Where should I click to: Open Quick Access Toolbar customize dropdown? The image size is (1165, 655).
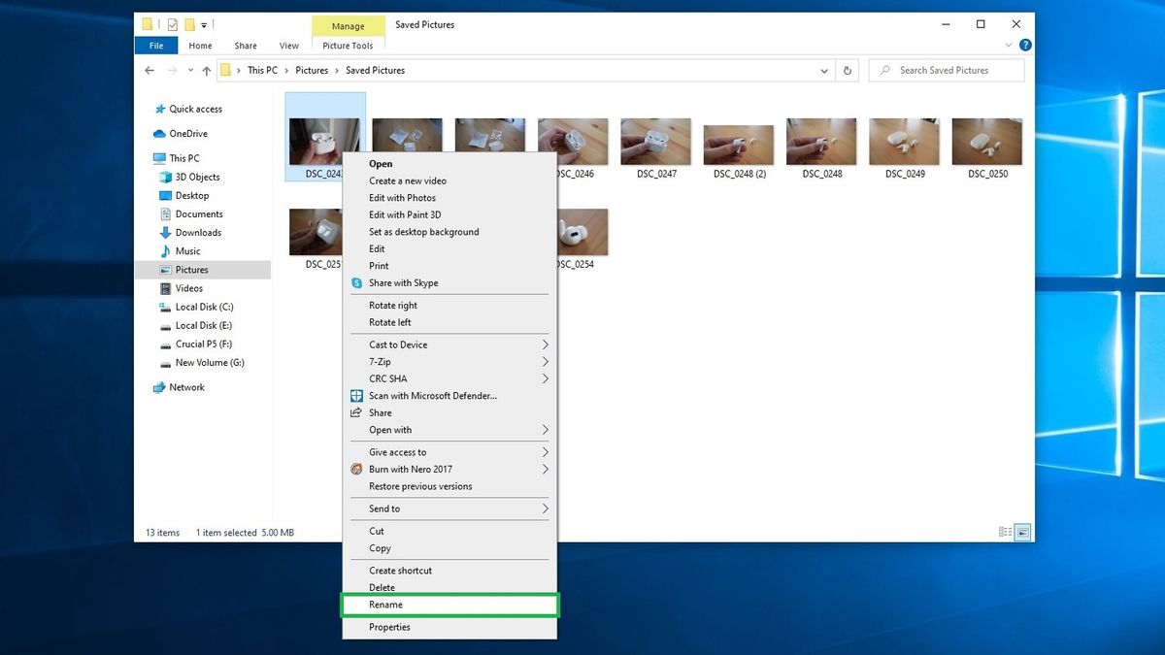pos(204,24)
